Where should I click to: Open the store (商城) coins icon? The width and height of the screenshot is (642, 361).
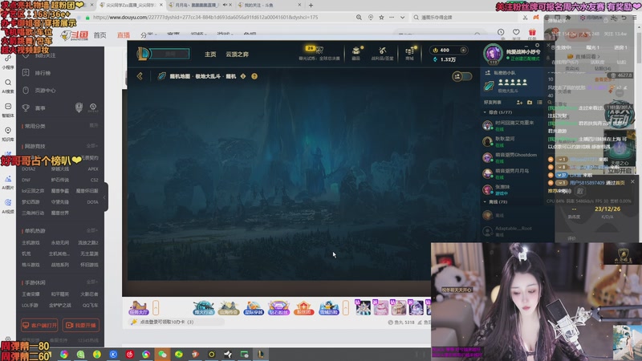[409, 51]
